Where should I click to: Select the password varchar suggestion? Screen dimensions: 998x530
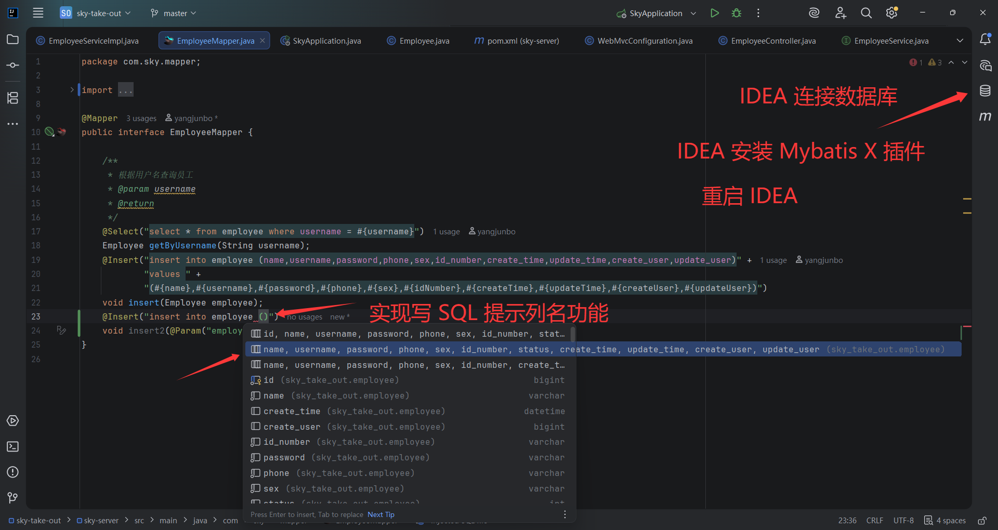408,458
